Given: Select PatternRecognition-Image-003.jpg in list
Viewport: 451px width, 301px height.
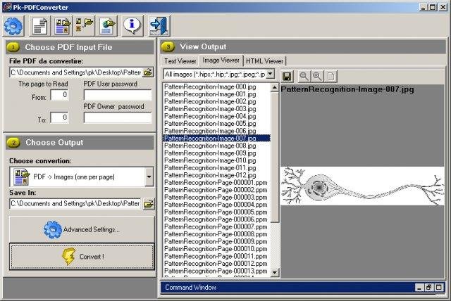Looking at the screenshot, I should click(x=216, y=109).
